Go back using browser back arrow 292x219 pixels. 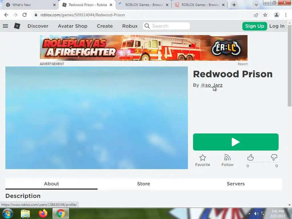pos(6,15)
